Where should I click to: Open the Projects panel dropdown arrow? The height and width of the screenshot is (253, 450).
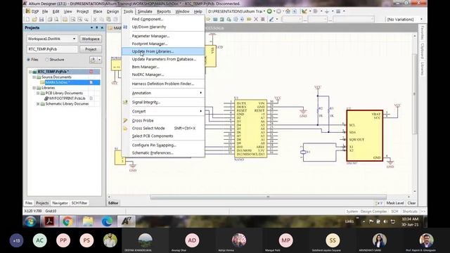click(x=91, y=27)
